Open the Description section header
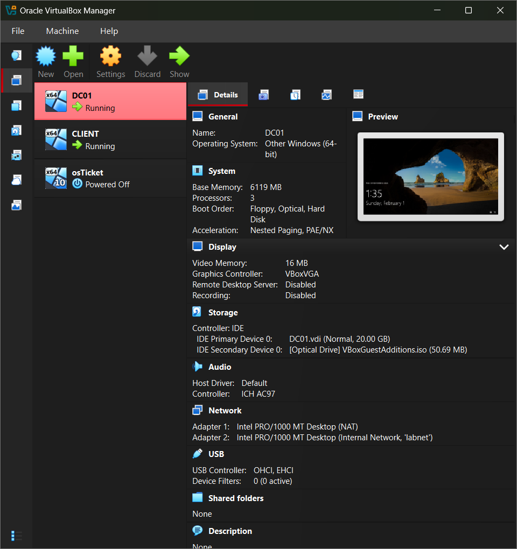The height and width of the screenshot is (549, 517). coord(230,531)
